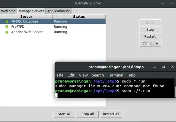
Task: Select the Apache Web Server row
Action: click(x=53, y=32)
